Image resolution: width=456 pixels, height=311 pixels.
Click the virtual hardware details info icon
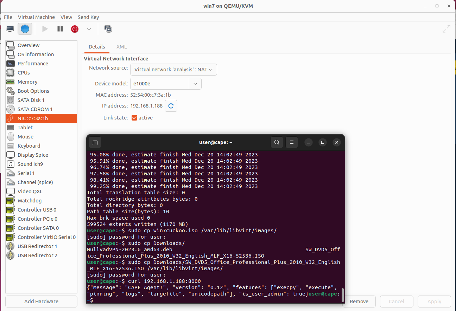(x=25, y=29)
